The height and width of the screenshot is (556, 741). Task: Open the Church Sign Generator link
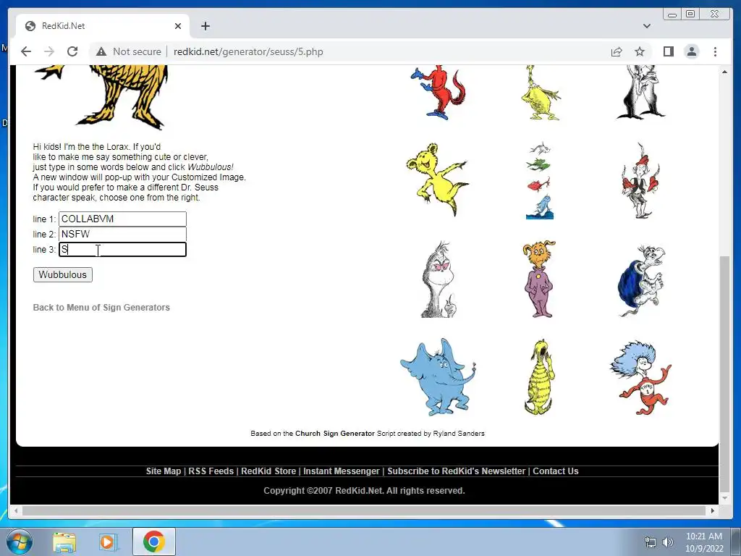tap(334, 433)
